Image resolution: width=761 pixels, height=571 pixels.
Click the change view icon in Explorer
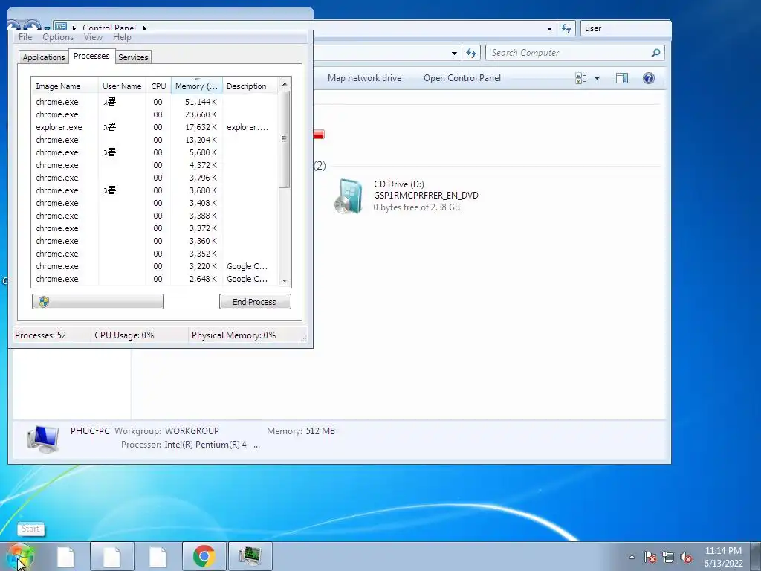pyautogui.click(x=581, y=78)
